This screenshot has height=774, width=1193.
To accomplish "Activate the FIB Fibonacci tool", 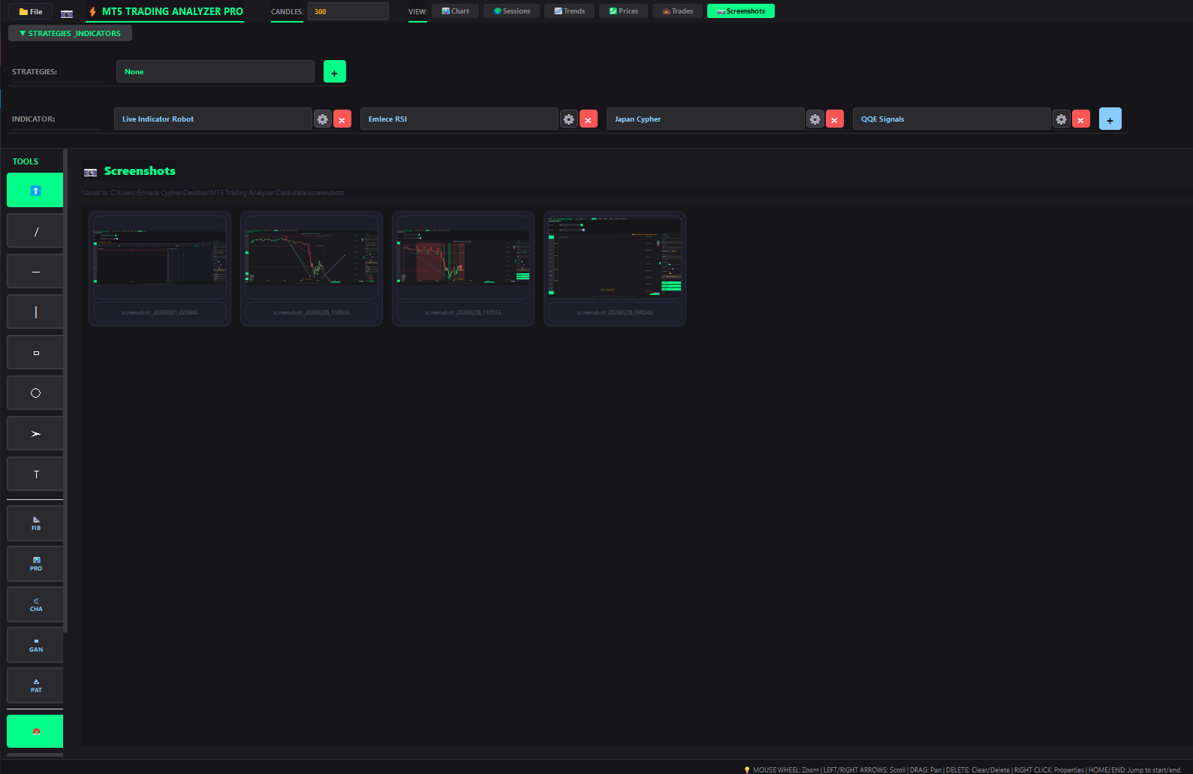I will tap(35, 523).
